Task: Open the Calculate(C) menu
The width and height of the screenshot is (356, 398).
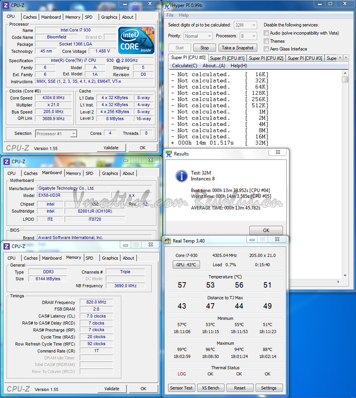Action: [184, 66]
